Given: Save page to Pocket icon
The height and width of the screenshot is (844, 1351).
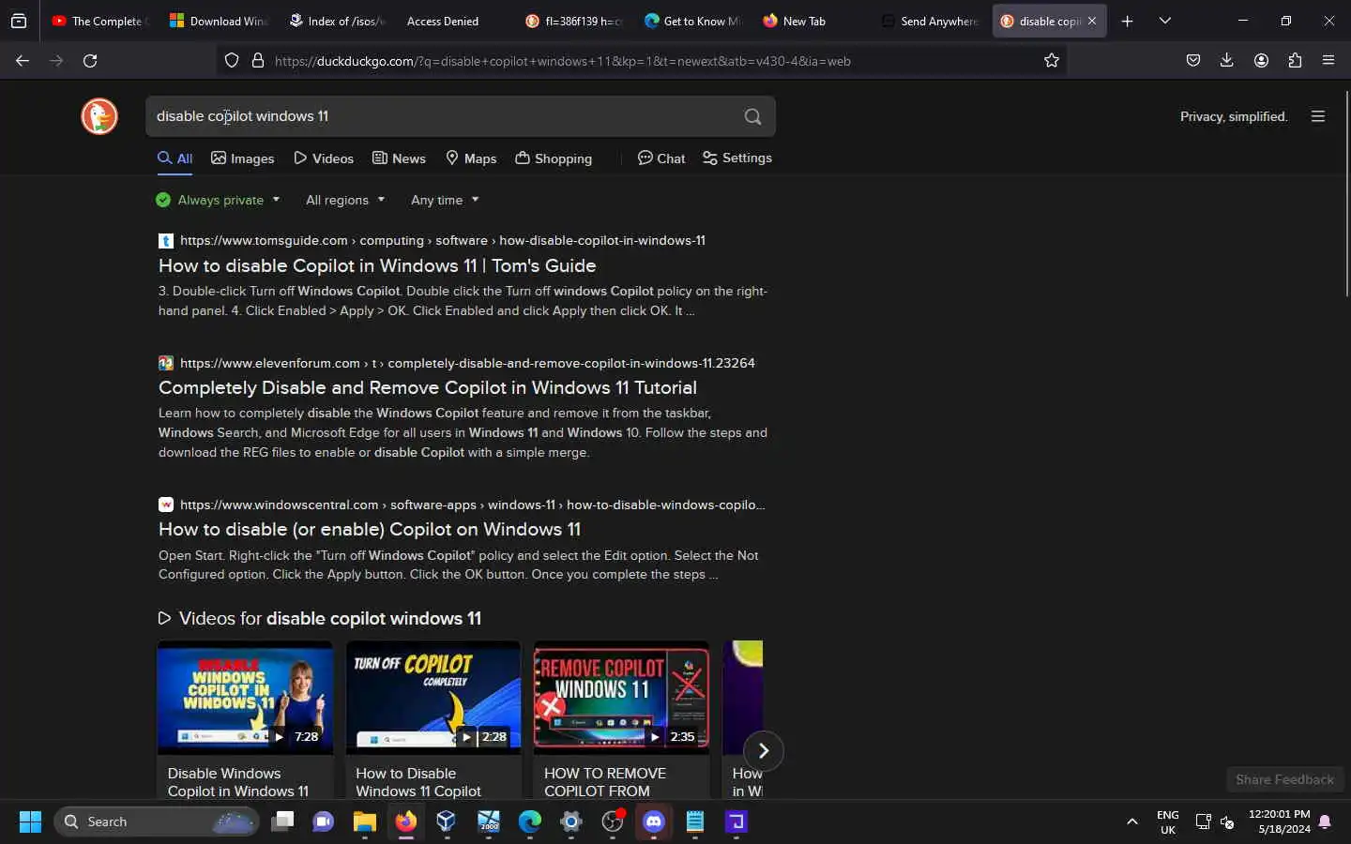Looking at the screenshot, I should coord(1193,61).
